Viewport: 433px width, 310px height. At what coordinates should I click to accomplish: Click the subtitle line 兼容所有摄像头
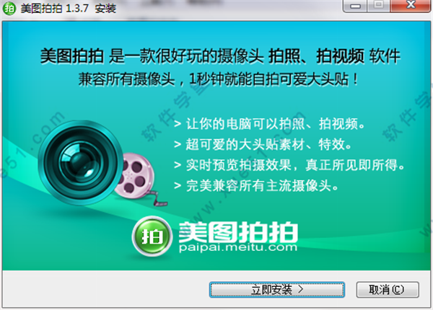(x=219, y=80)
